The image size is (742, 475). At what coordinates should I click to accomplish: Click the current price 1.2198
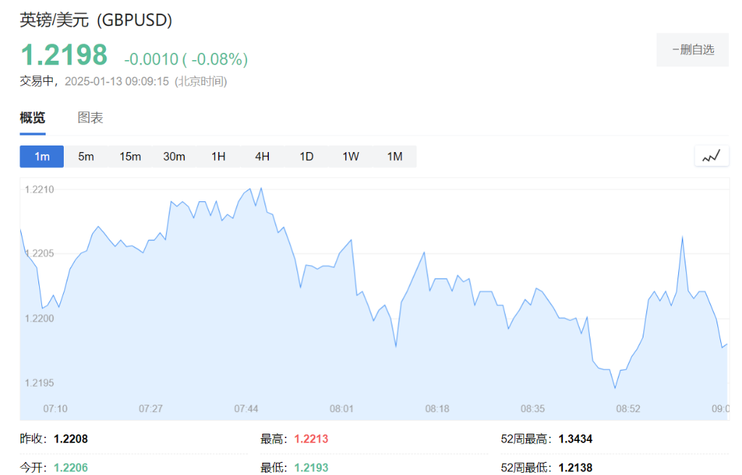coord(64,56)
